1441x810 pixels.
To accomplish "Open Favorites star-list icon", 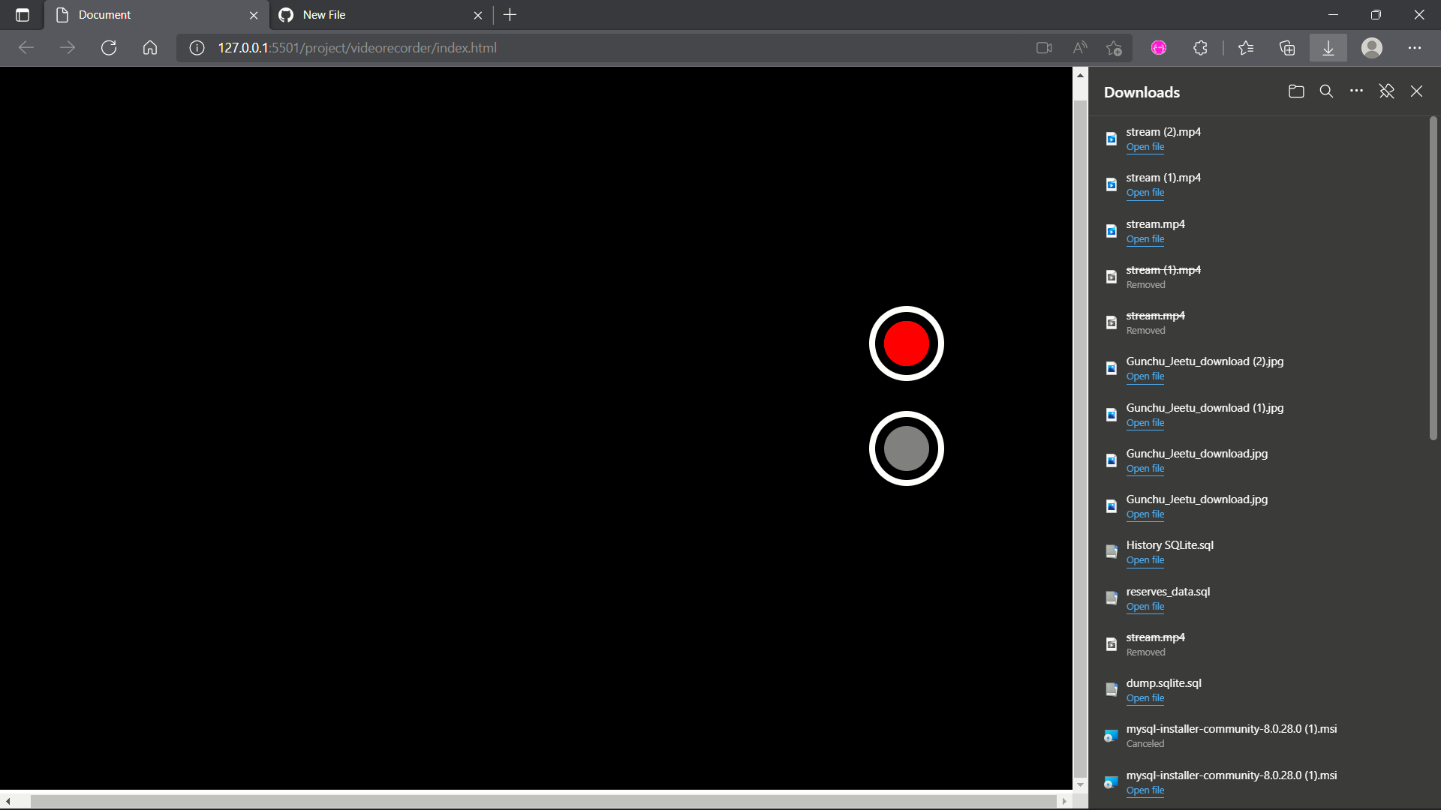I will click(x=1246, y=48).
